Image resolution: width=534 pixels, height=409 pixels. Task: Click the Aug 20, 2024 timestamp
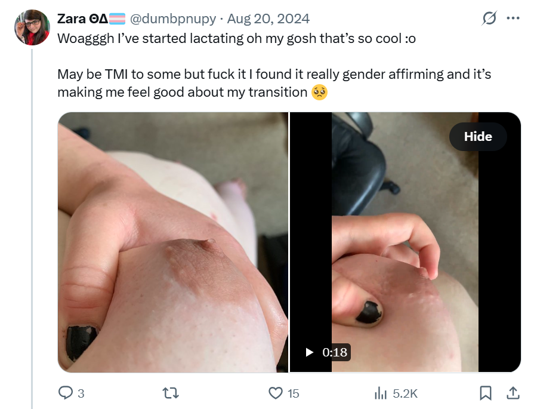pos(268,19)
